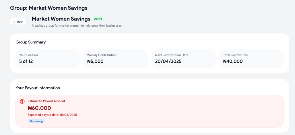Click the ₦40,000 total contributed value
This screenshot has width=295, height=135.
pos(233,61)
